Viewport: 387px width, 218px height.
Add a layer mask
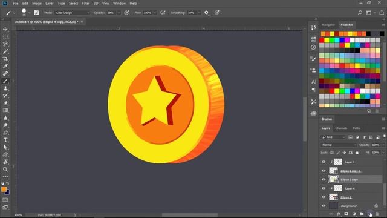(x=346, y=214)
